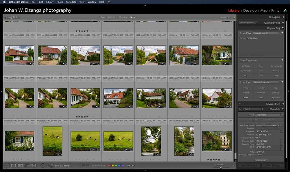Image resolution: width=290 pixels, height=172 pixels.
Task: Click the Library Filter lock icon
Action: click(x=234, y=17)
